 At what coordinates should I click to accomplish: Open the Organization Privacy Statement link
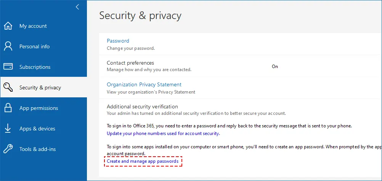(144, 84)
